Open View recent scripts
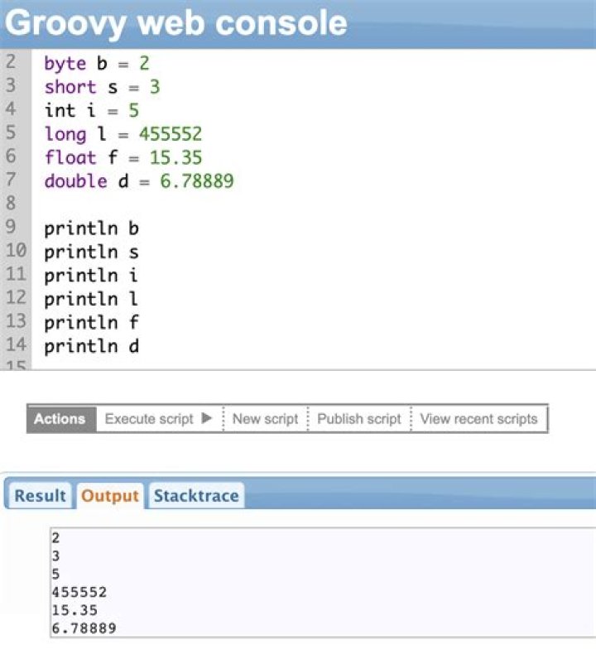The width and height of the screenshot is (596, 650). click(478, 419)
